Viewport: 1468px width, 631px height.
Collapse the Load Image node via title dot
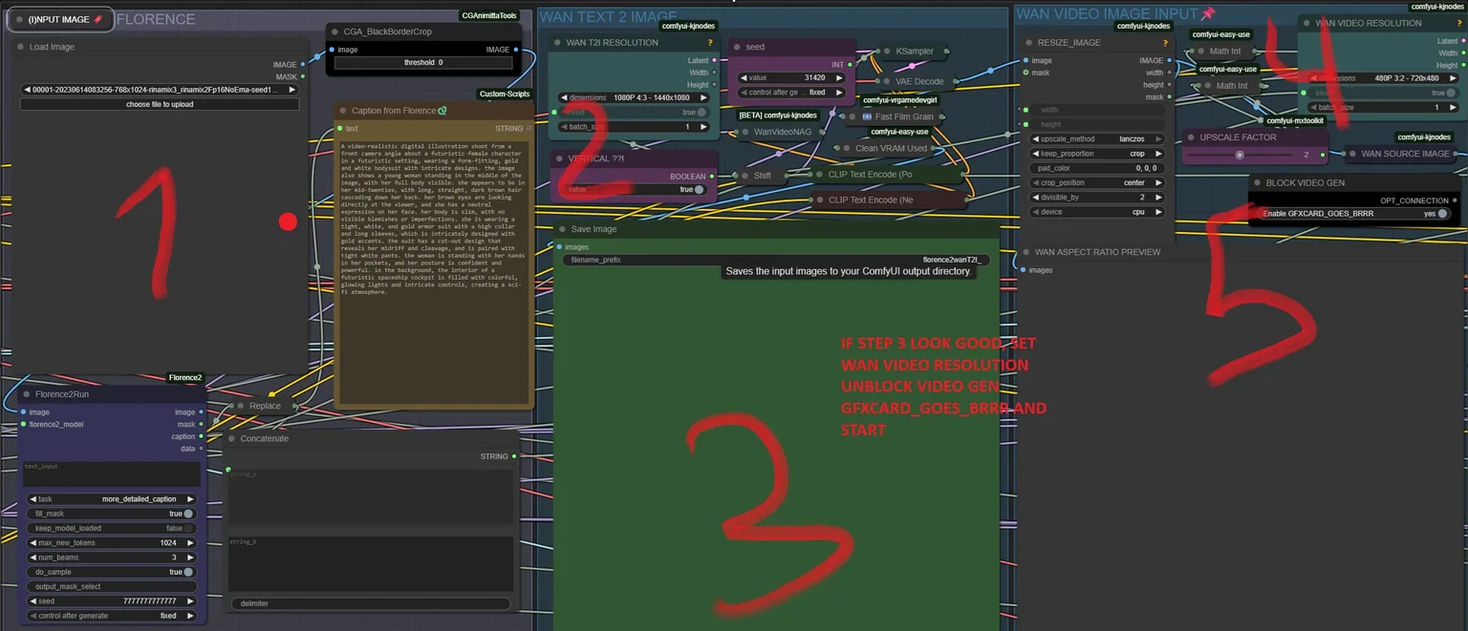20,47
